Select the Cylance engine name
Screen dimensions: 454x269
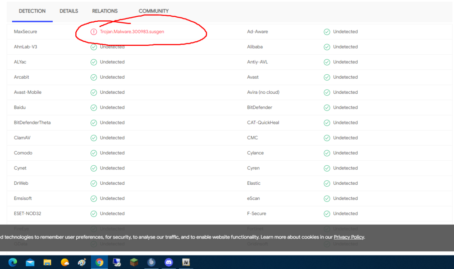(x=255, y=153)
